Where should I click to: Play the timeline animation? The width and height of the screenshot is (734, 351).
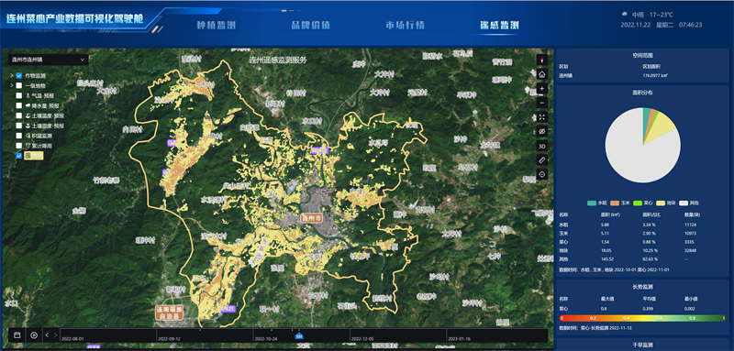tap(34, 335)
